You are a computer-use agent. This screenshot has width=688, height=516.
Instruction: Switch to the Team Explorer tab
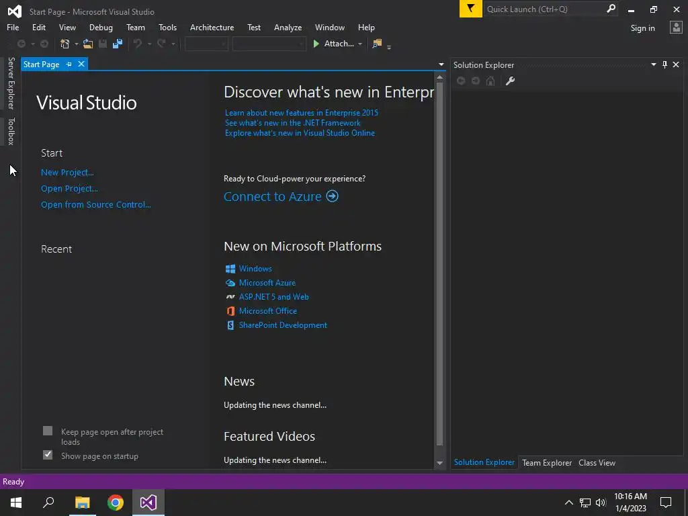pyautogui.click(x=547, y=462)
